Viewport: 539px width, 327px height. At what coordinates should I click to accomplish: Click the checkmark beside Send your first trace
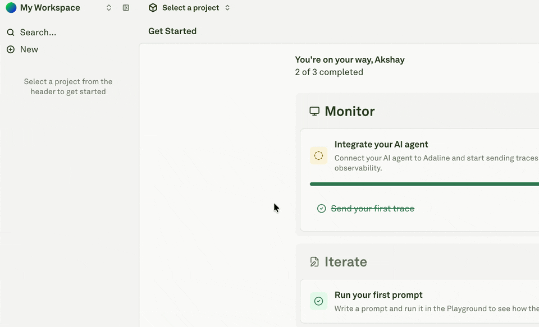click(321, 209)
